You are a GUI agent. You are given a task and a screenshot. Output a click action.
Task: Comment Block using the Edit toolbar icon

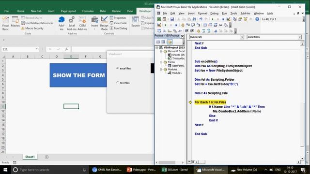[203, 31]
